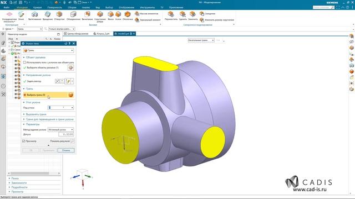Switch to the Сборки ribbon tab
This screenshot has width=355, height=199.
[72, 7]
